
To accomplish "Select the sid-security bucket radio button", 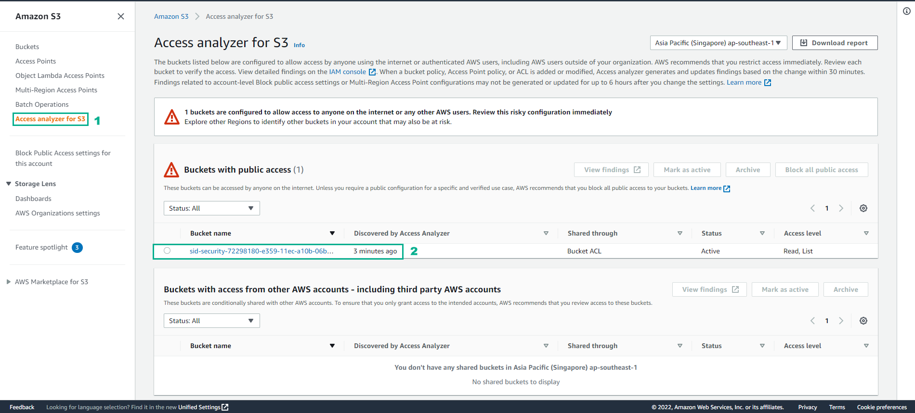I will pos(167,250).
